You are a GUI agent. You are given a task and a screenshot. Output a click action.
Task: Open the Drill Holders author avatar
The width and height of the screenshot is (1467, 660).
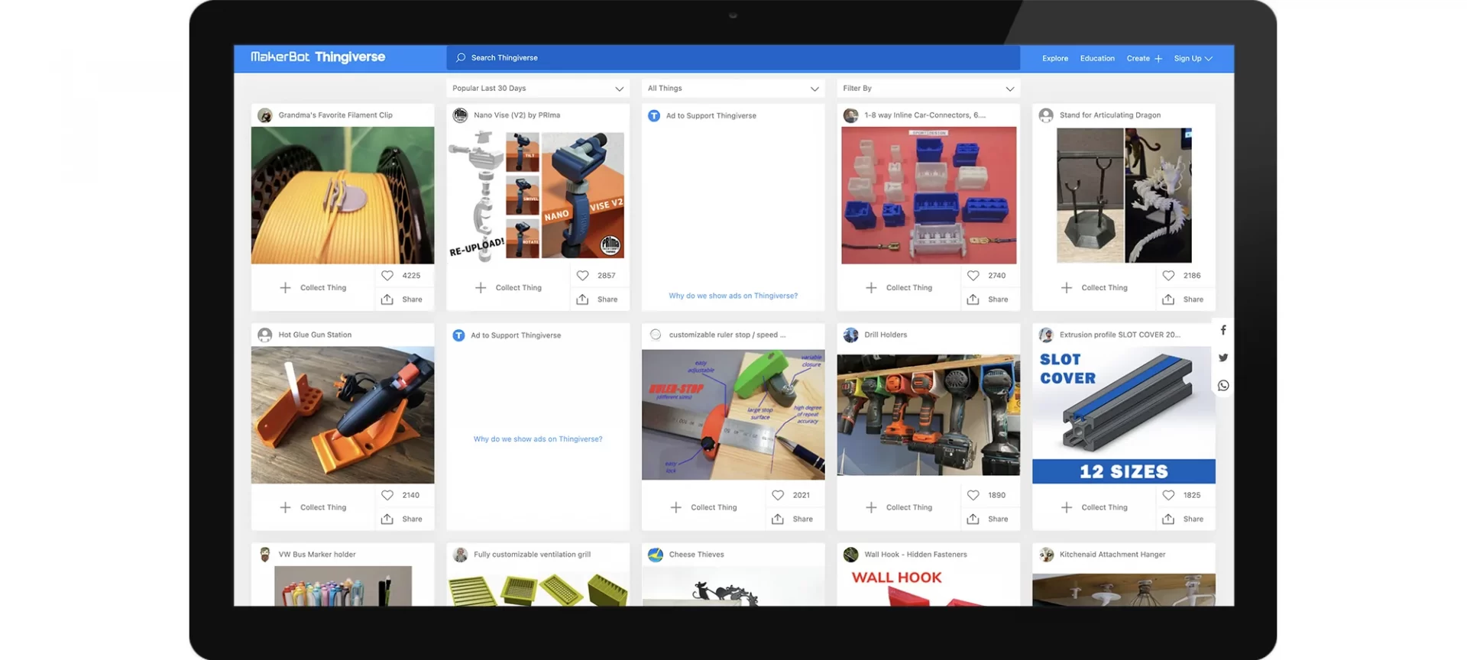tap(850, 335)
